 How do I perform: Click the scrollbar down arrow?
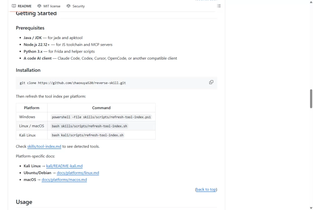[311, 208]
